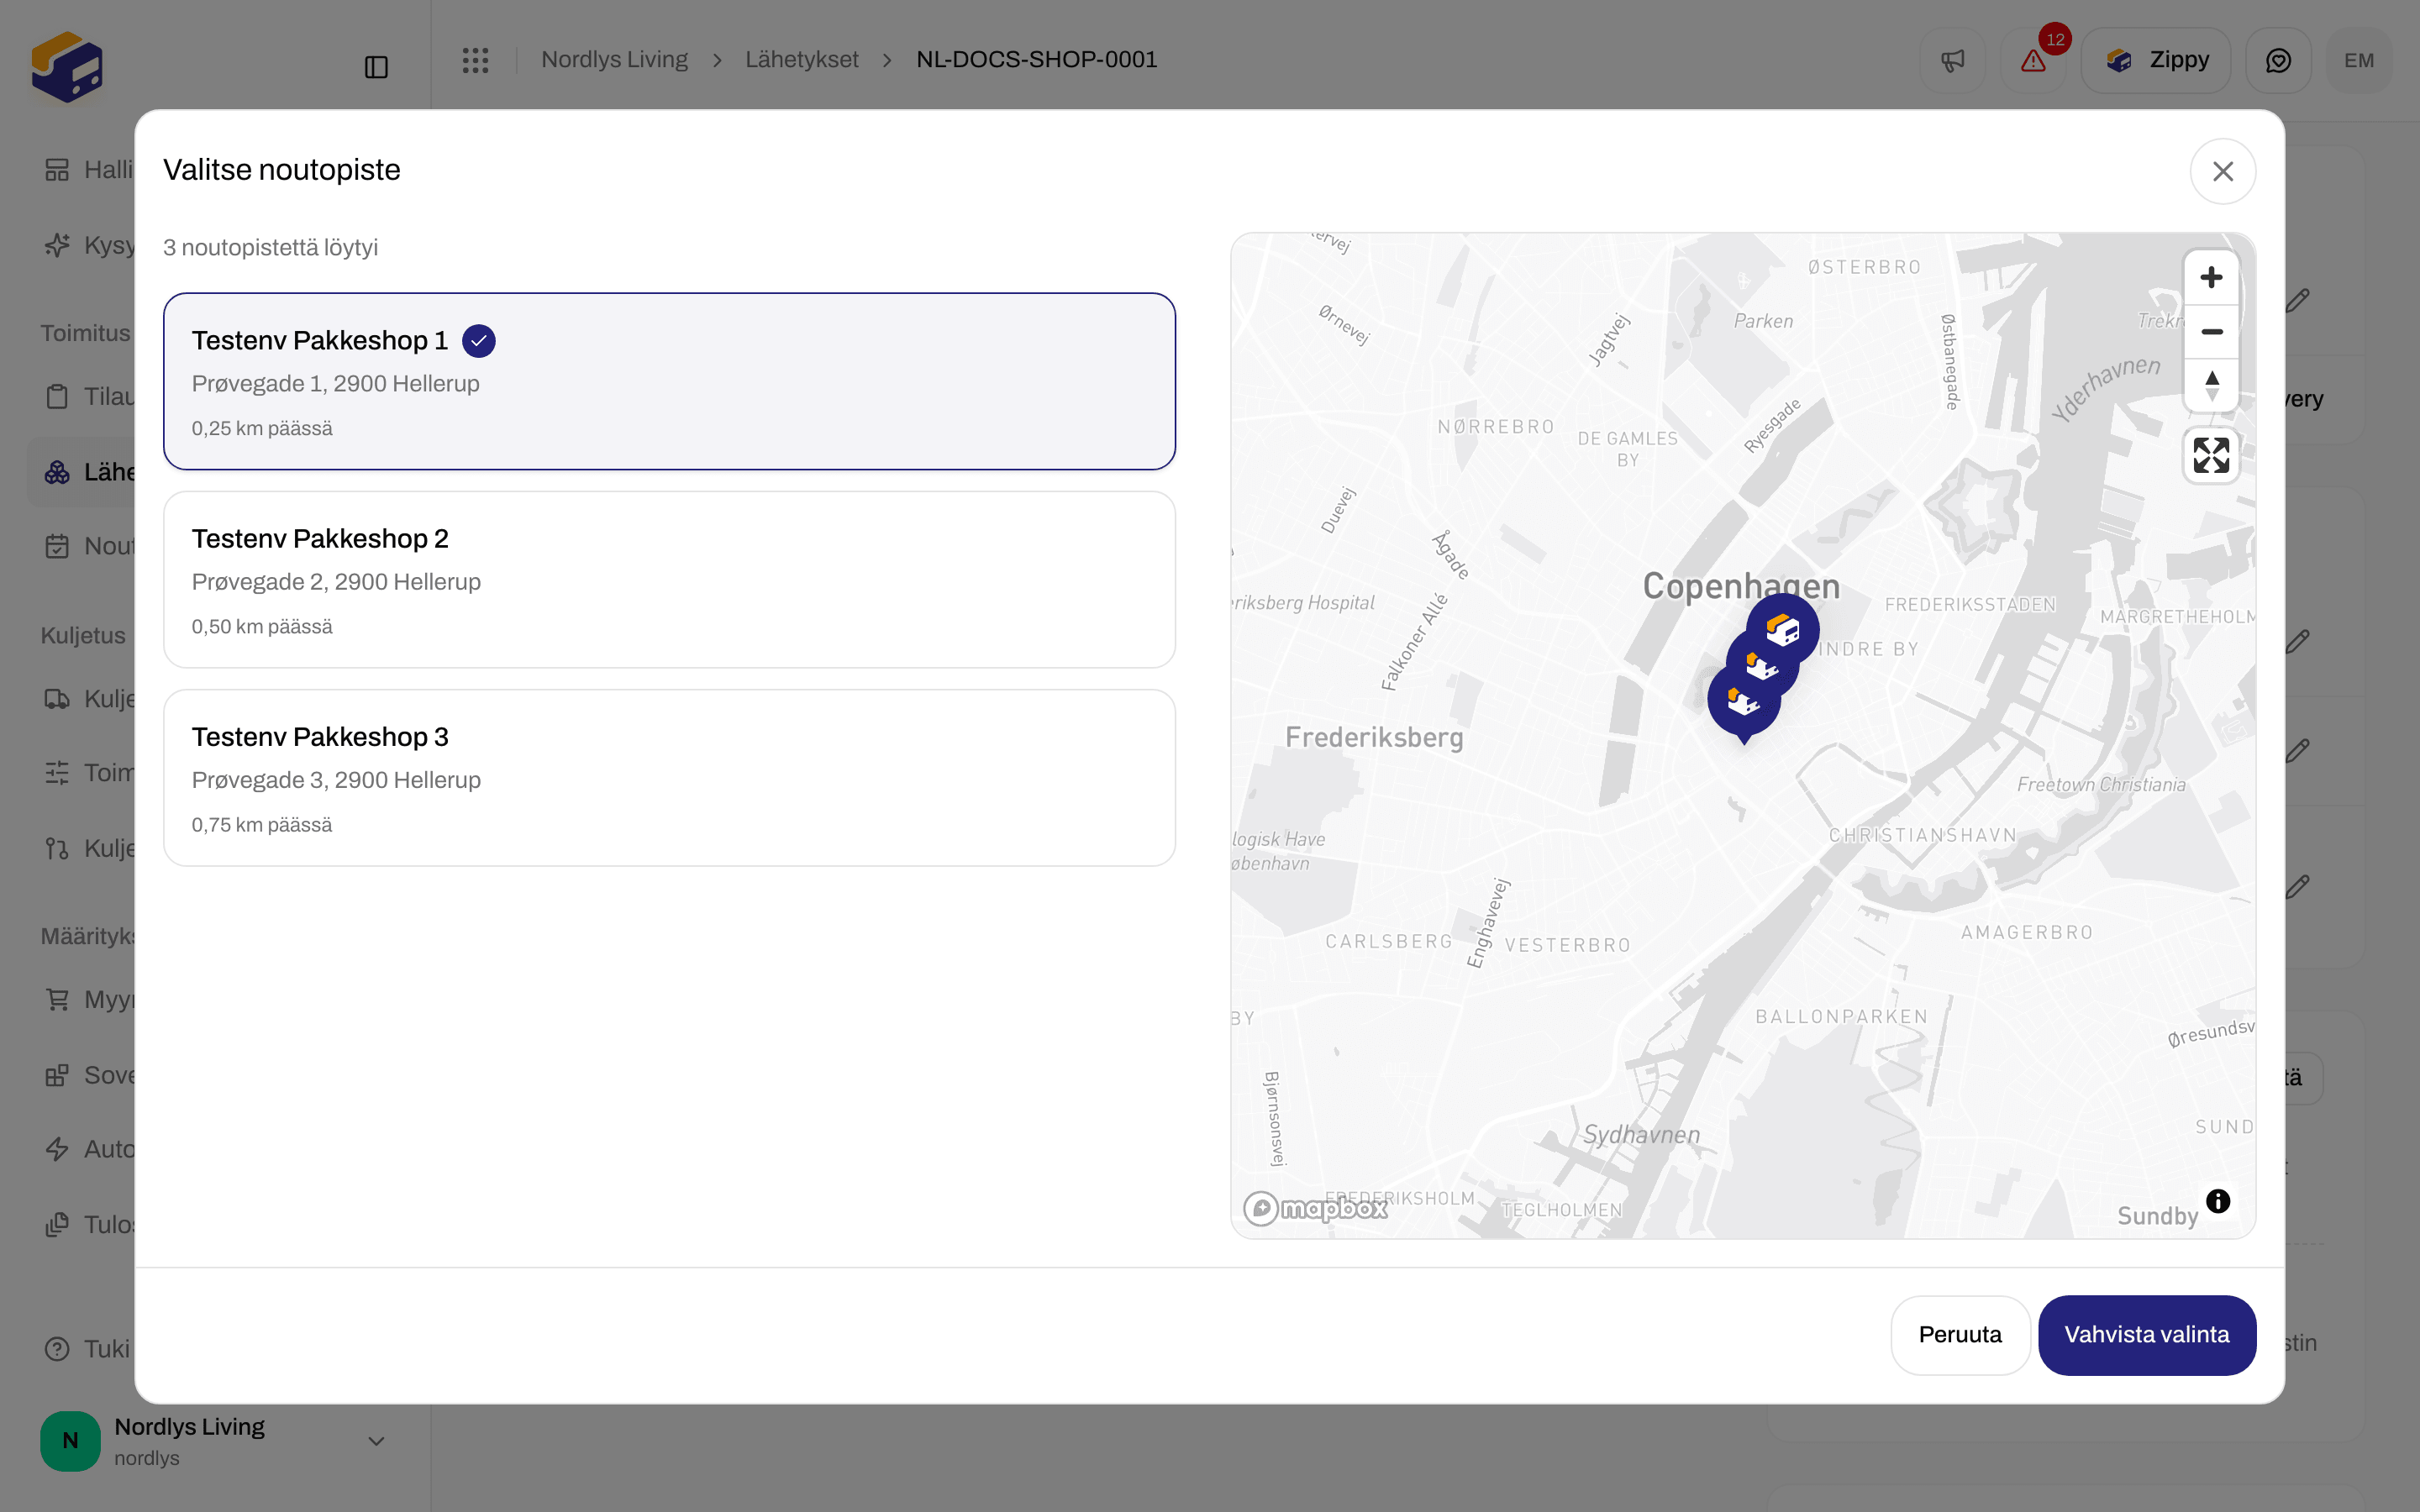Confirm selection with Vahvista valinta
Image resolution: width=2420 pixels, height=1512 pixels.
pos(2146,1334)
